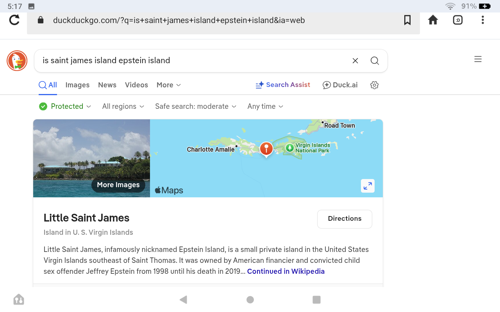Submit search with magnifying glass icon

click(375, 61)
